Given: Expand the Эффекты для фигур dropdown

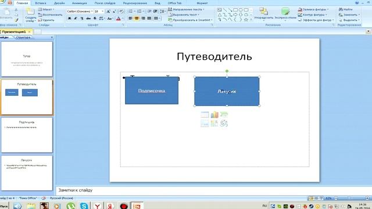Looking at the screenshot, I should 316,20.
